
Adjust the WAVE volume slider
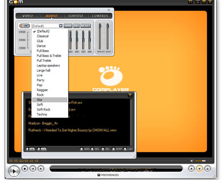108,36
